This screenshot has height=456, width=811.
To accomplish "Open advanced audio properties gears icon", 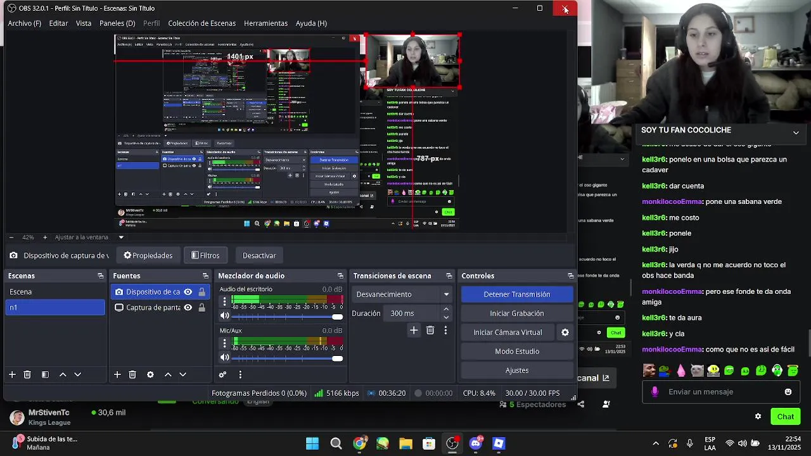I will coord(222,374).
